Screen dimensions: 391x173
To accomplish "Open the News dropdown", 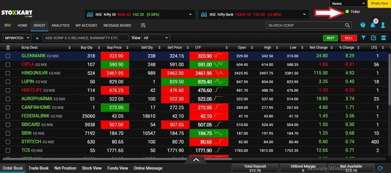I will tap(348, 3).
